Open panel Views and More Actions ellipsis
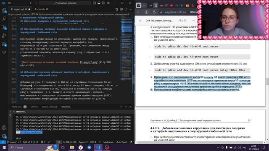Viewport: 269px width, 151px height. click(x=121, y=107)
